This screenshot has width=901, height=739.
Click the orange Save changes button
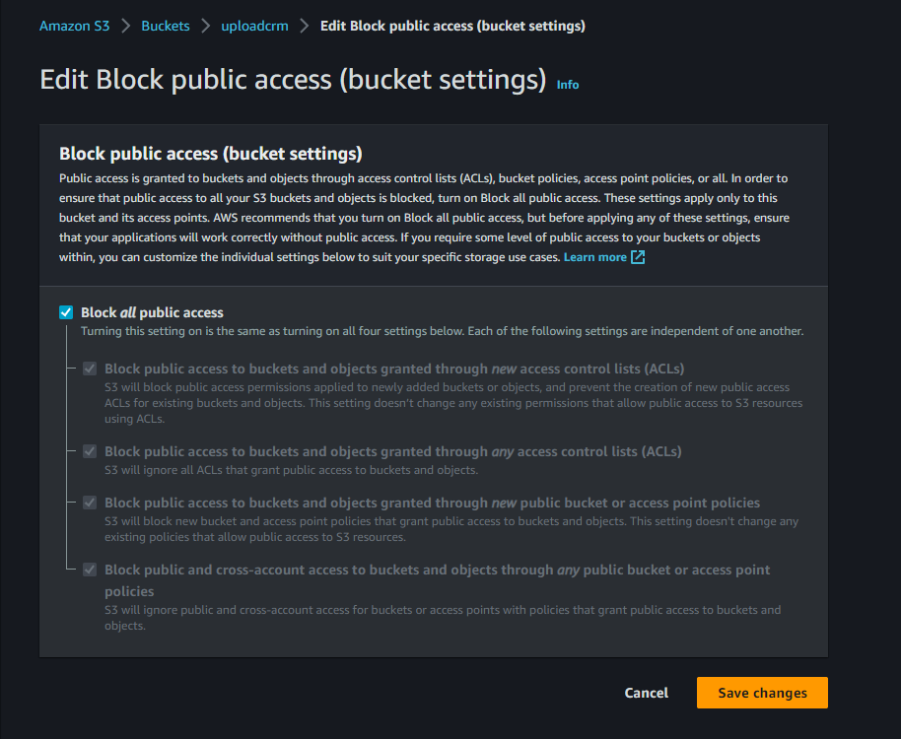(762, 693)
